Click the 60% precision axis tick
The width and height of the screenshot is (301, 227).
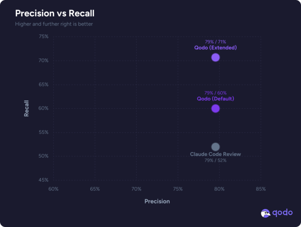click(x=53, y=189)
